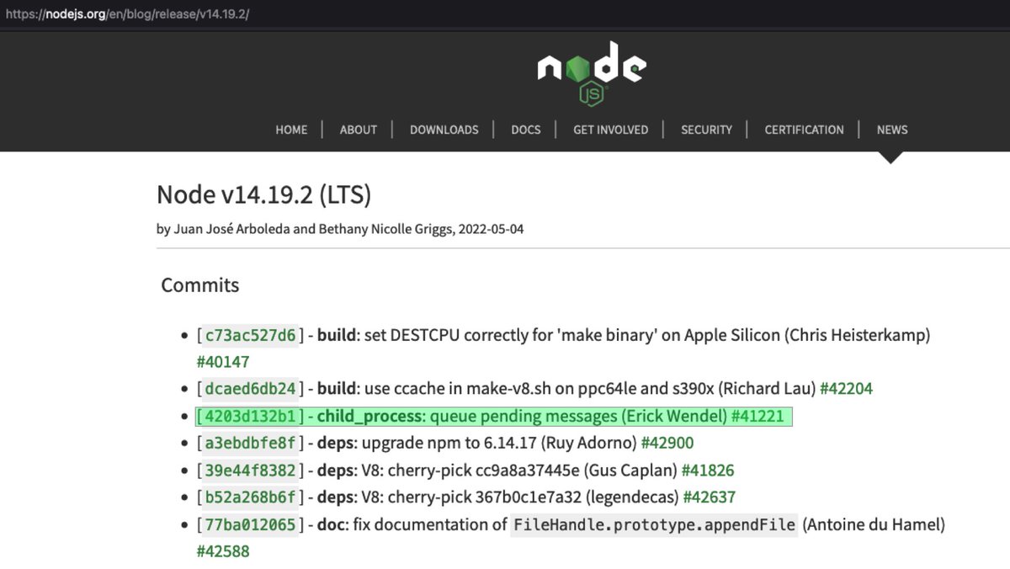Open commit 39e44f8382 link
The height and width of the screenshot is (569, 1010).
tap(251, 470)
